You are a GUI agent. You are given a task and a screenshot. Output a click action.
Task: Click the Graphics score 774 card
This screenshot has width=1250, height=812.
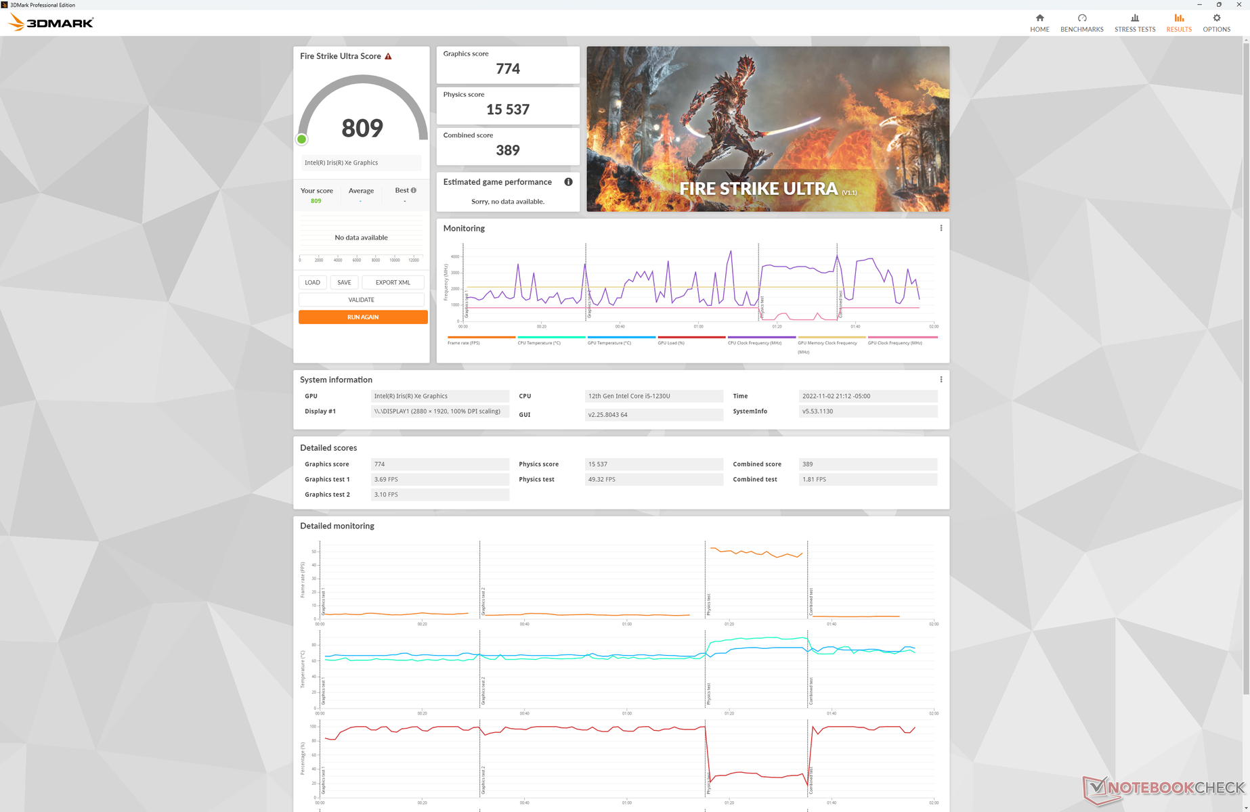(508, 65)
